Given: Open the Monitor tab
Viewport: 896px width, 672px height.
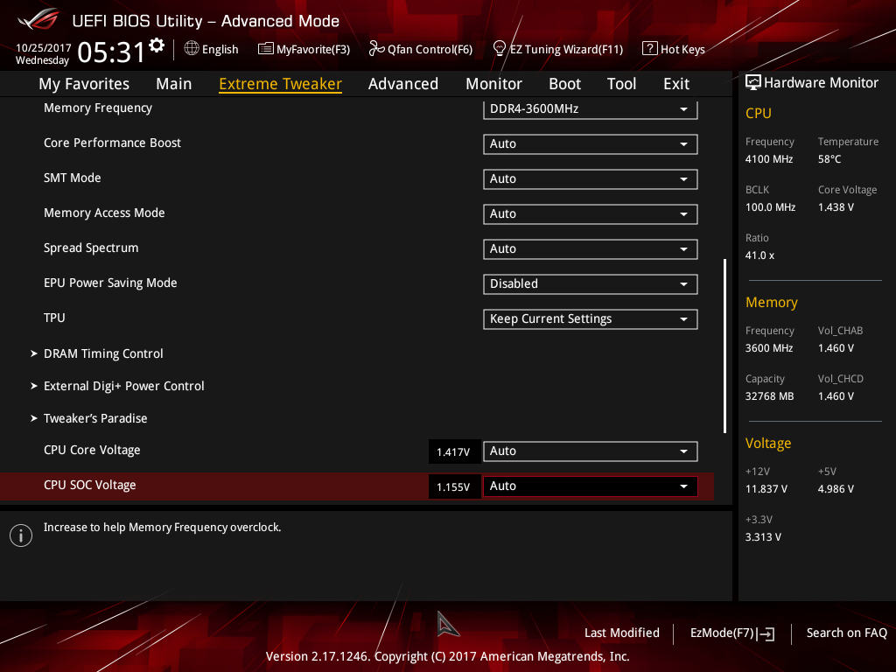Looking at the screenshot, I should coord(493,84).
